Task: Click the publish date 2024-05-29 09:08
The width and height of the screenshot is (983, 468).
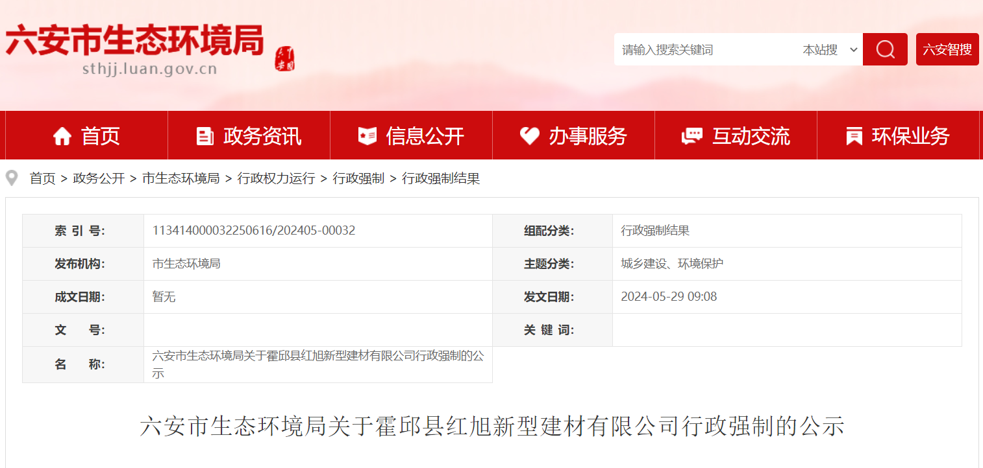Action: [x=669, y=297]
